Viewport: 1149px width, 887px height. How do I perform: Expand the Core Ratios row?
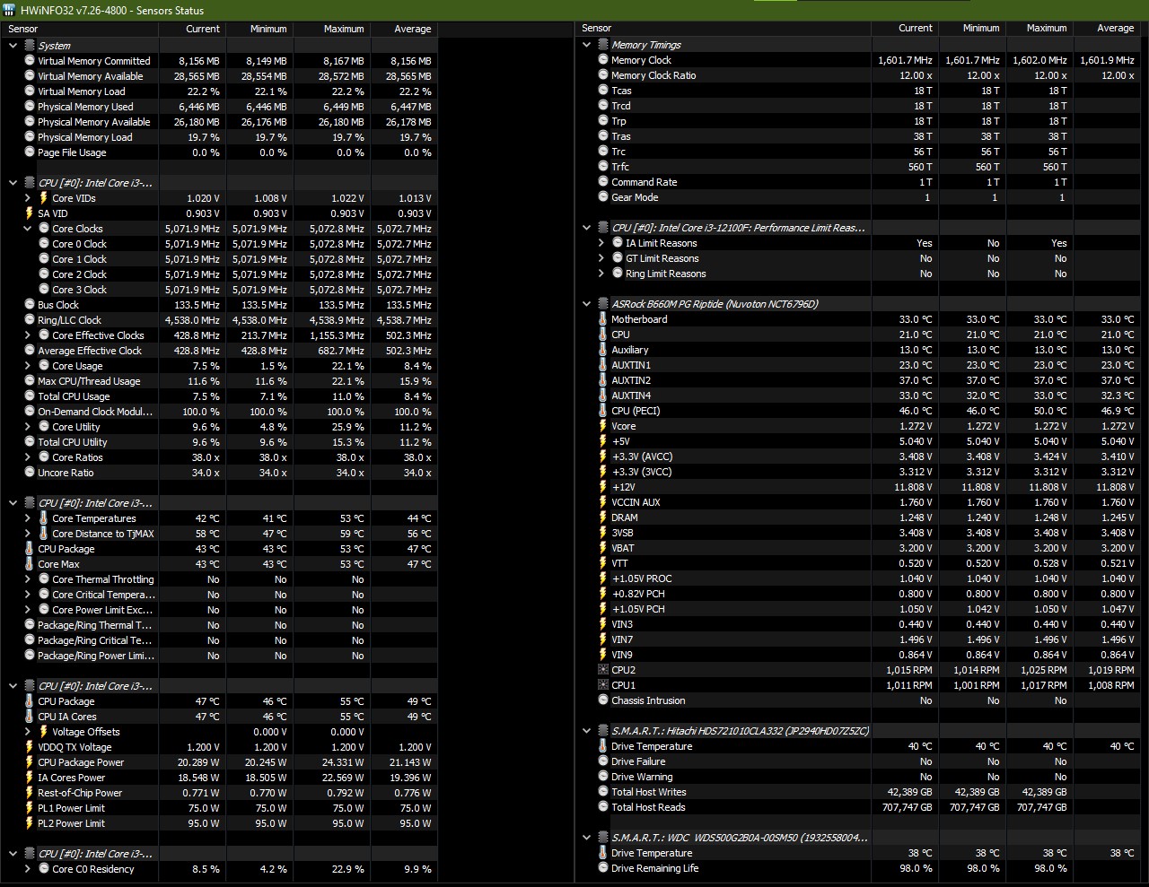pos(28,457)
